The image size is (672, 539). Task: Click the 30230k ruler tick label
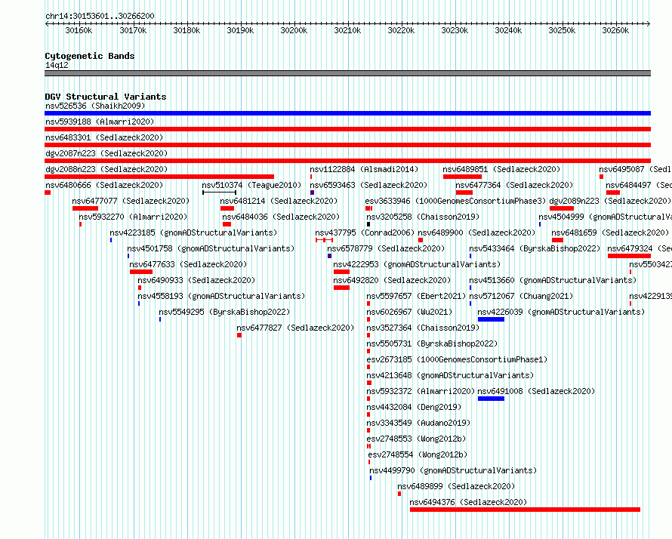[455, 31]
